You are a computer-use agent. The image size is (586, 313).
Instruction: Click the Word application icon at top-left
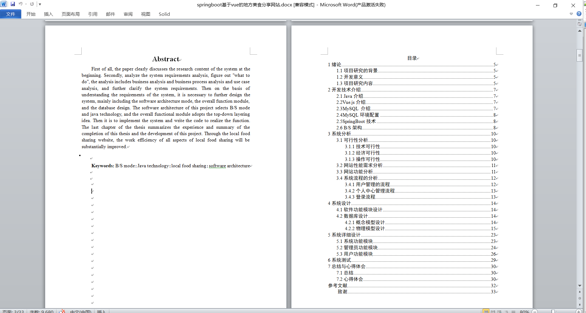(x=4, y=4)
